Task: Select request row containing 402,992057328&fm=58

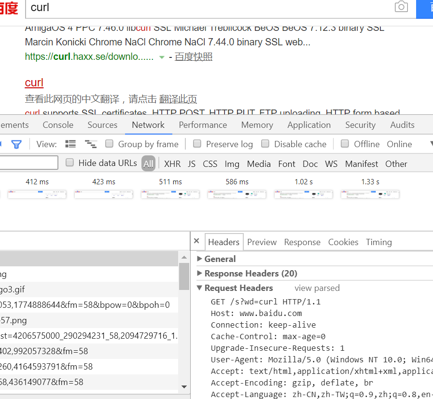Action: coord(89,351)
